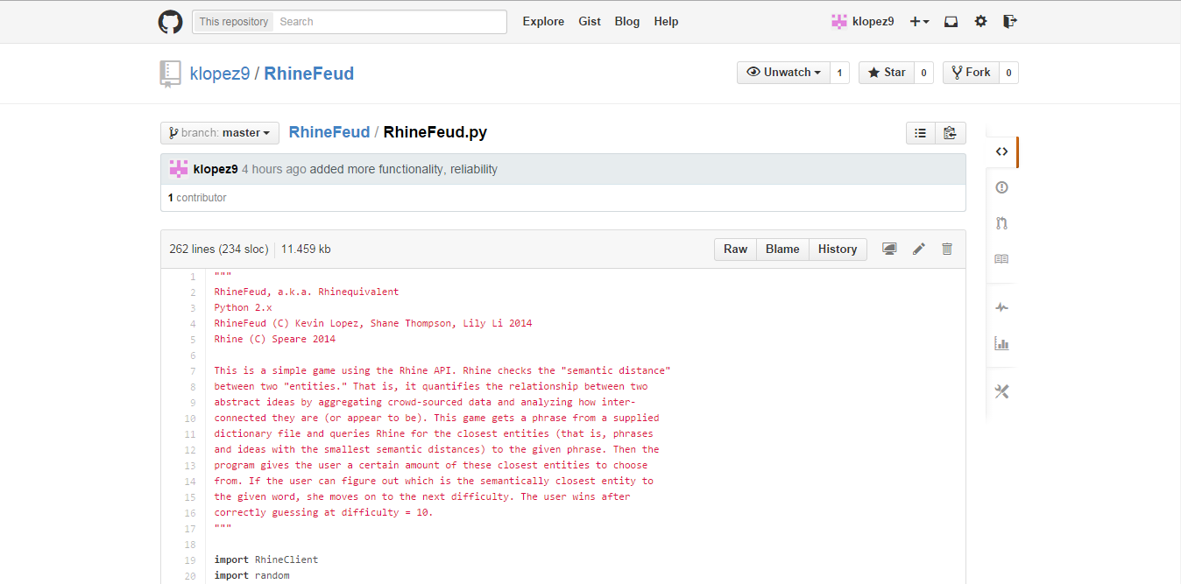The image size is (1181, 584).
Task: Open commit message 'added more functionality, reliability'
Action: (404, 169)
